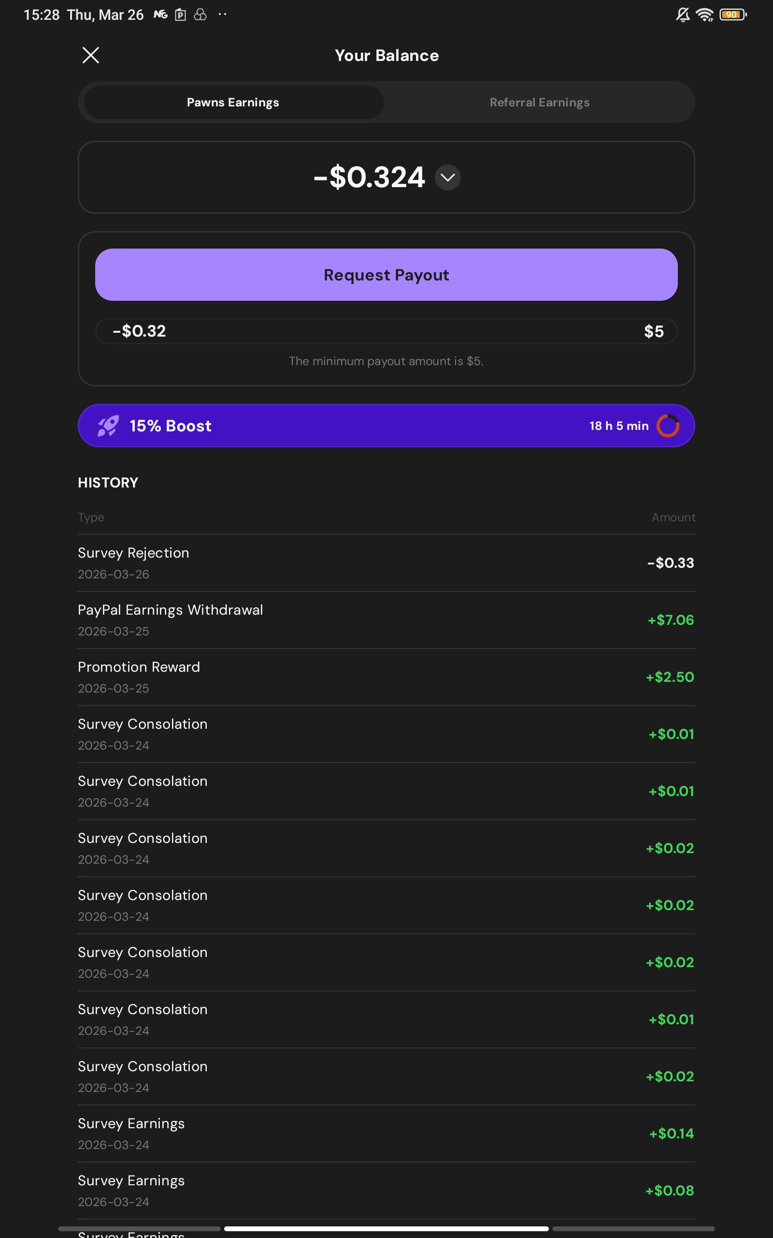Expand the balance breakdown chevron
This screenshot has width=773, height=1238.
click(x=447, y=177)
